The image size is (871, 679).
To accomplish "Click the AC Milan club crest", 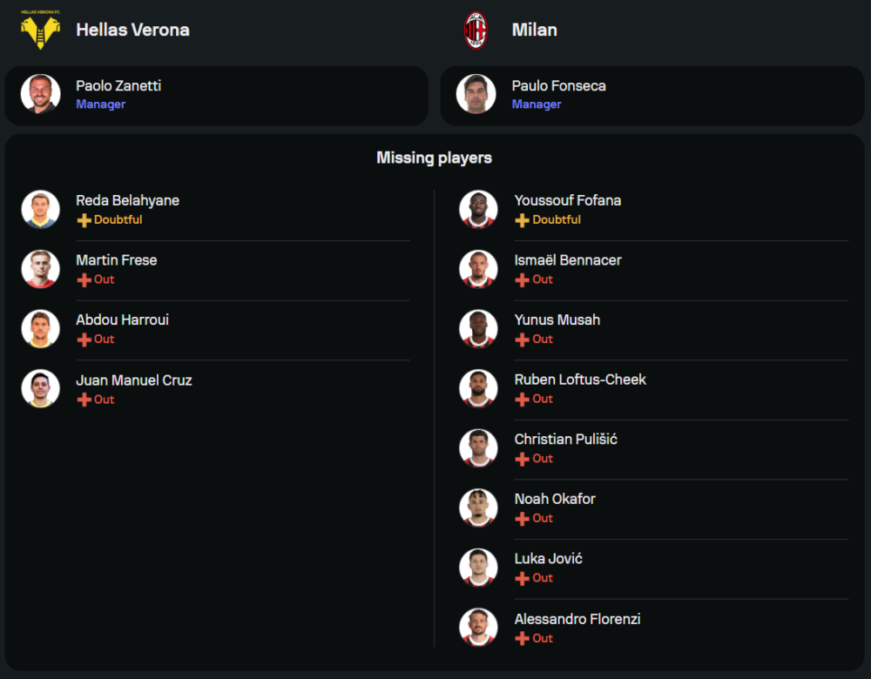I will [476, 30].
